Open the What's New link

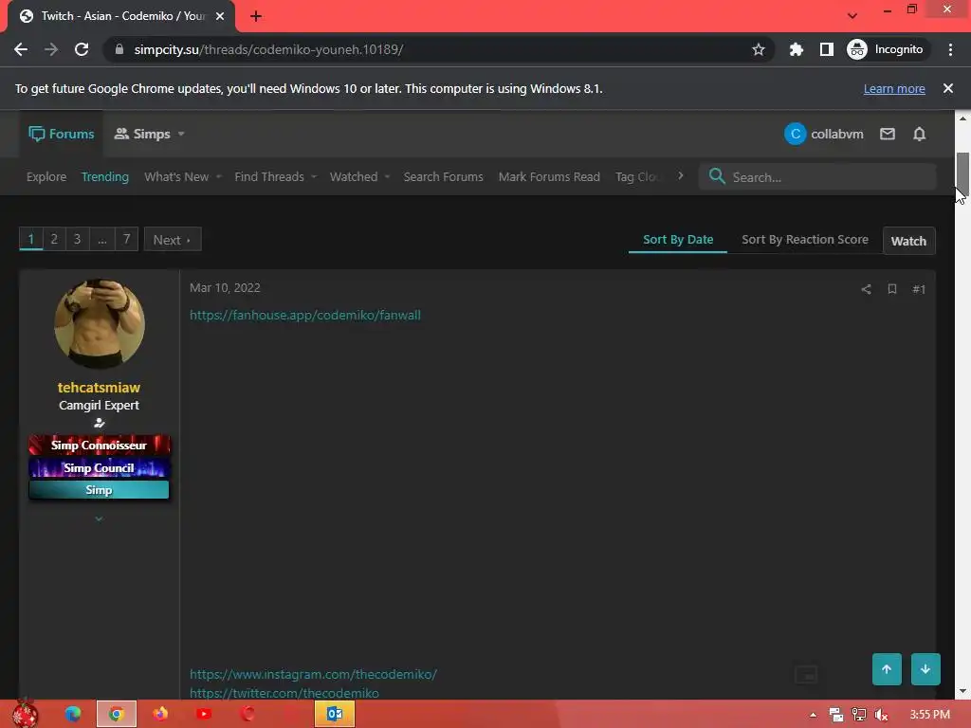tap(176, 177)
